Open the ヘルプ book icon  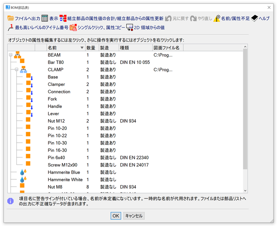[x=254, y=18]
